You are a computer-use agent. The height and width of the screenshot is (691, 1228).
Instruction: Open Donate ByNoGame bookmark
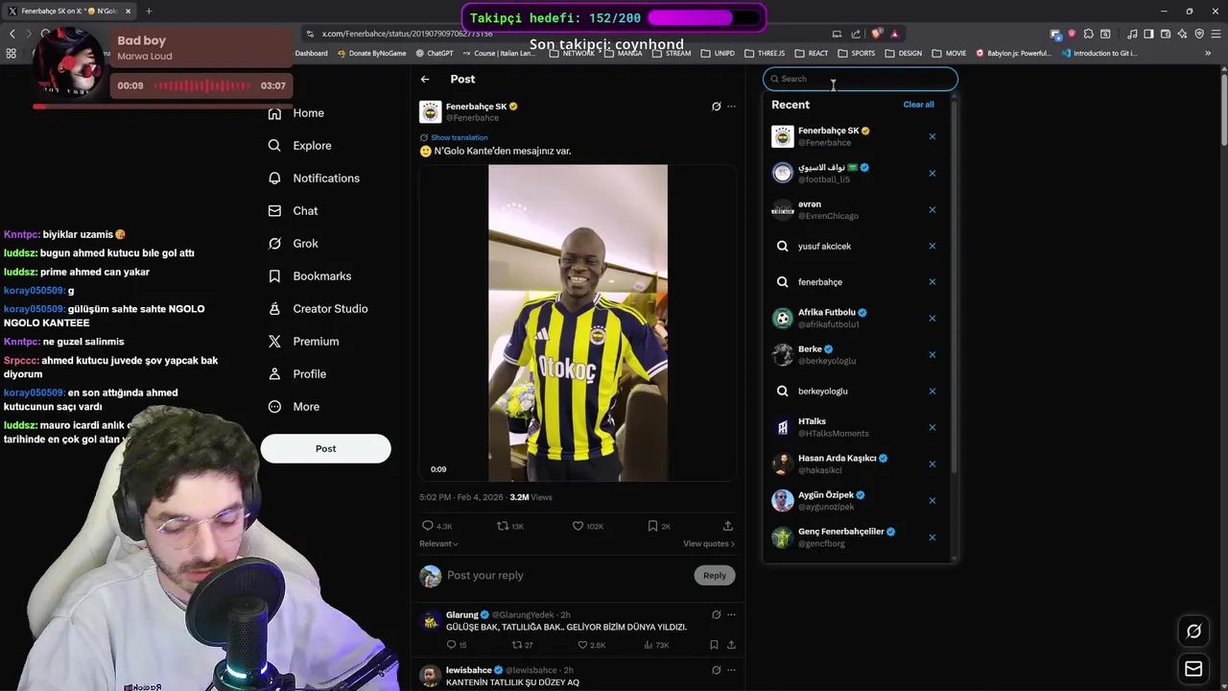[x=371, y=54]
